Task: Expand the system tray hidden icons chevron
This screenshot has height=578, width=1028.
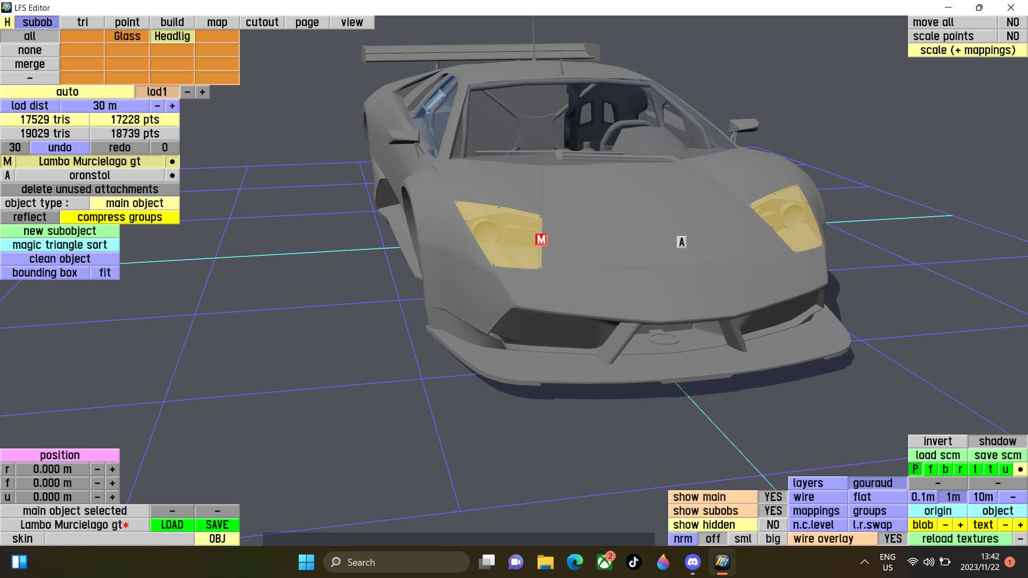Action: pyautogui.click(x=864, y=562)
